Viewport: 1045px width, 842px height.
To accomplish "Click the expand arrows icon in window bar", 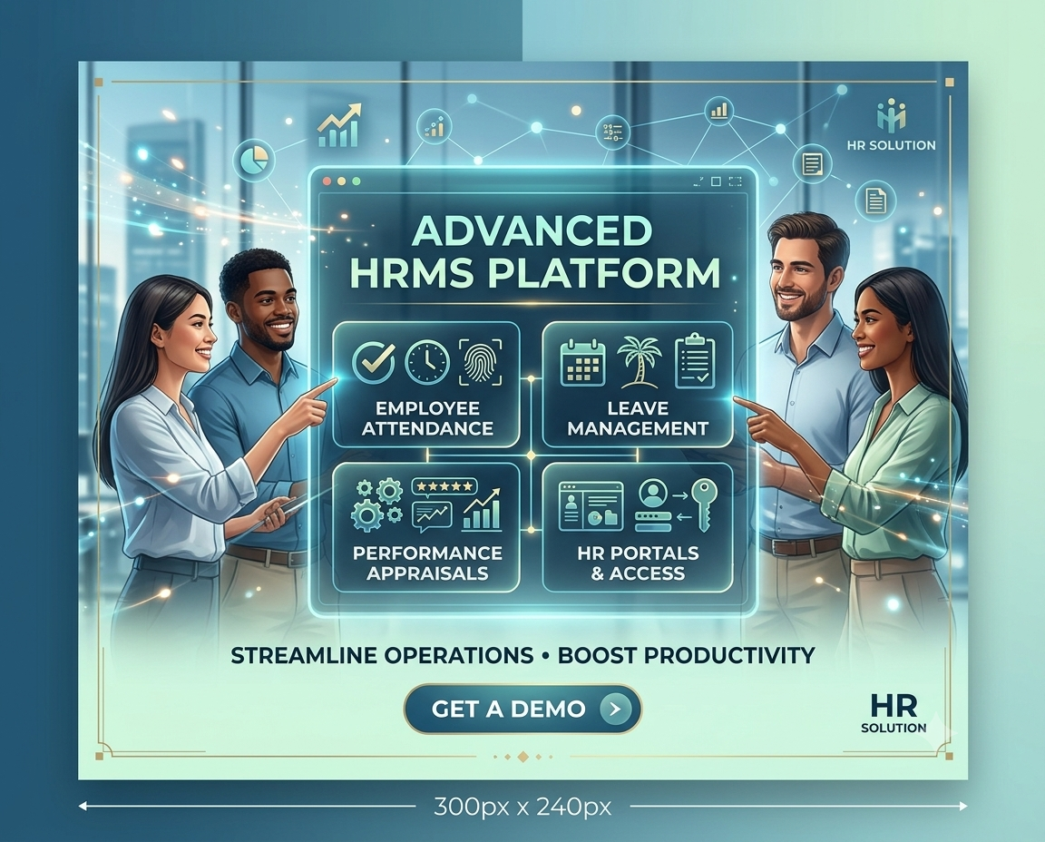I will click(698, 181).
